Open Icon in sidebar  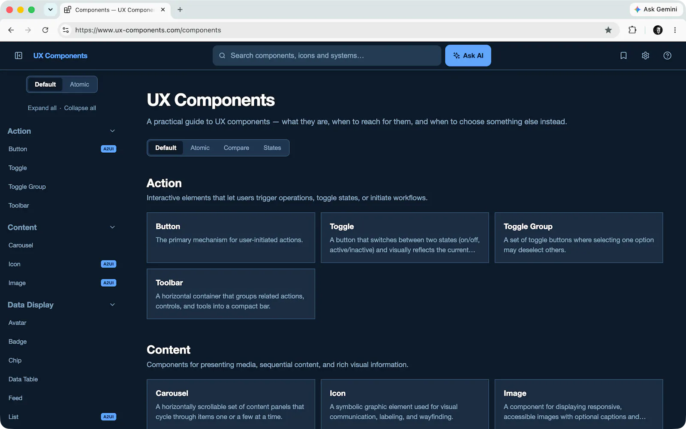click(x=14, y=264)
